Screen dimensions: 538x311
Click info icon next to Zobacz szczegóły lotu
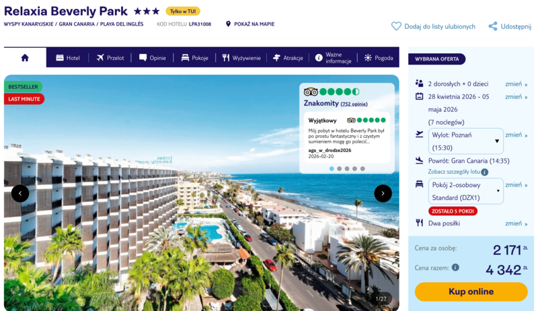coord(484,172)
